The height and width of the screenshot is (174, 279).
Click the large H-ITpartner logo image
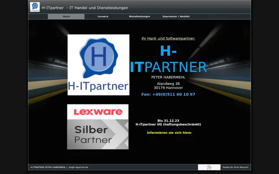99,65
